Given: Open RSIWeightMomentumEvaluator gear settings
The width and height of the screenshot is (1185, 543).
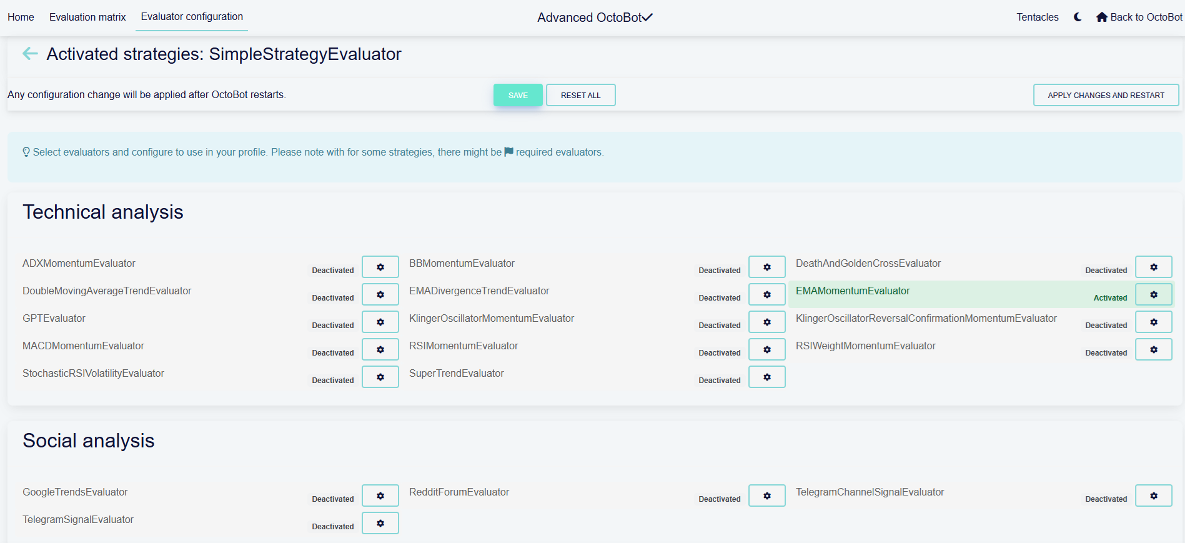Looking at the screenshot, I should pos(1154,349).
